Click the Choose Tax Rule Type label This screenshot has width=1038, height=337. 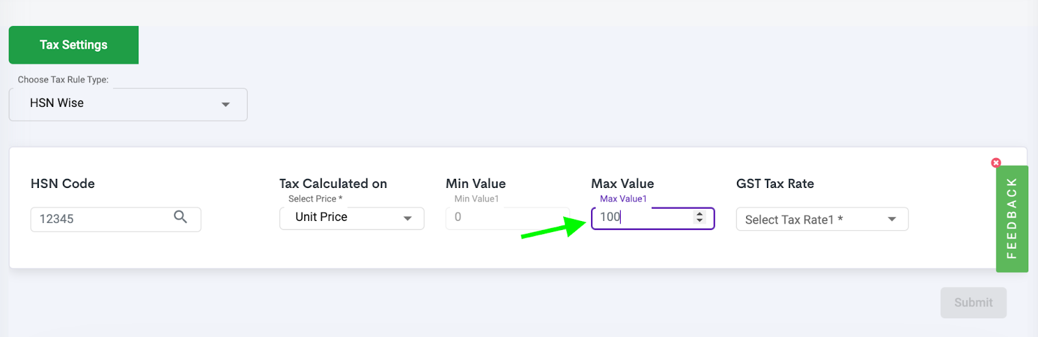(x=63, y=80)
